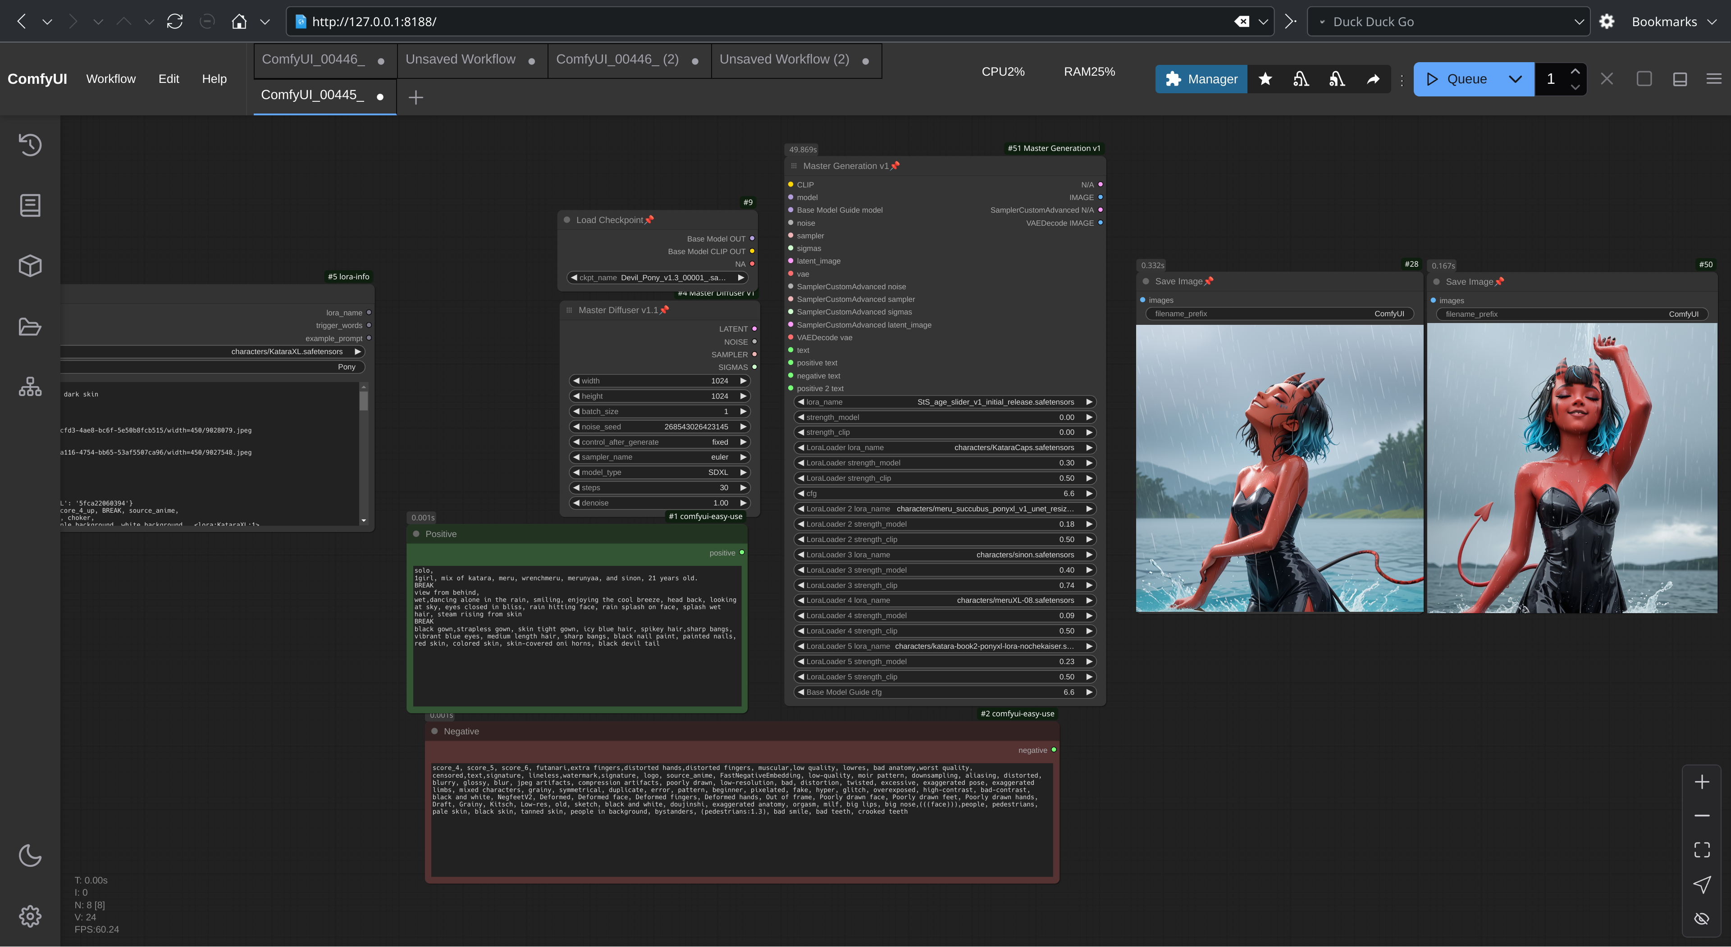This screenshot has width=1731, height=947.
Task: Add a new workflow tab with plus
Action: click(416, 97)
